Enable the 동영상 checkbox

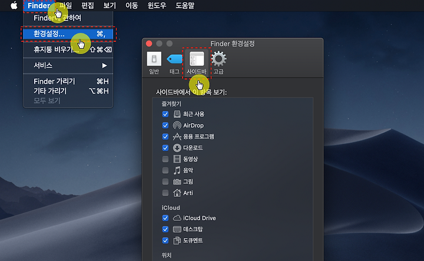(165, 159)
